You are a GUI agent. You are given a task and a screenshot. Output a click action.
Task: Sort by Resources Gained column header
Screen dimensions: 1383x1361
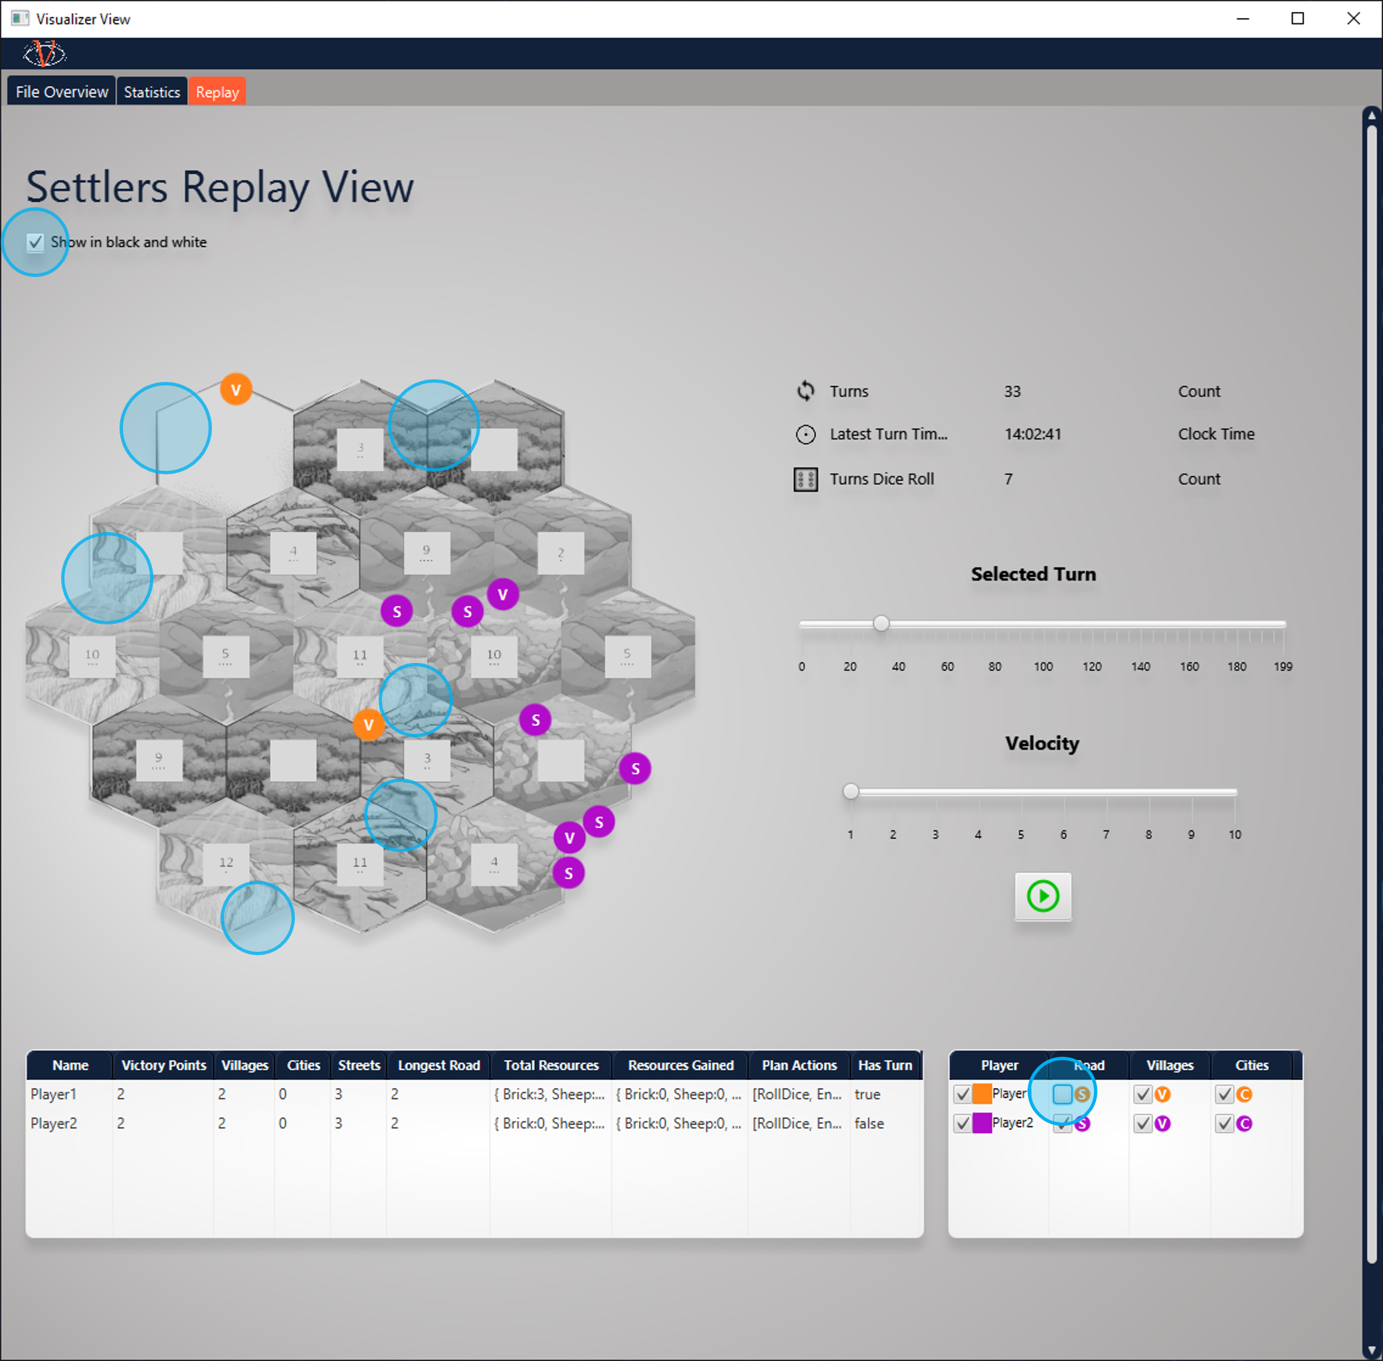point(680,1065)
